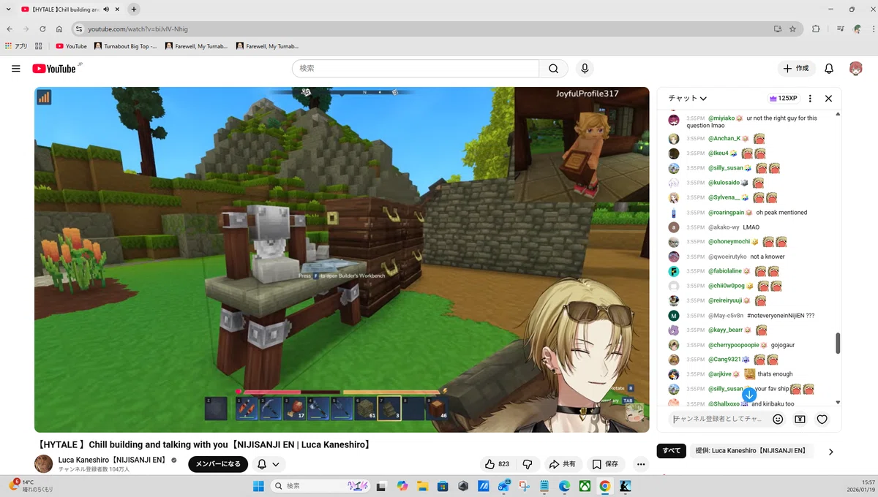This screenshot has height=497, width=878.
Task: Start voice search with the microphone icon
Action: pyautogui.click(x=585, y=69)
